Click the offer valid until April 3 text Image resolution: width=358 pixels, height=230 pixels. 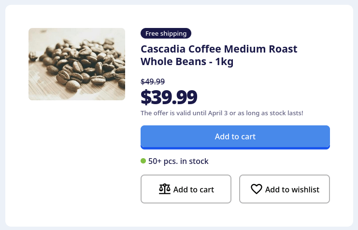[222, 113]
